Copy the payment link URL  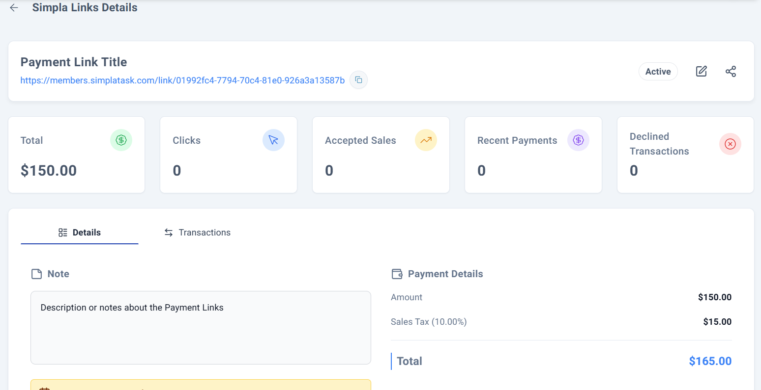pos(358,80)
